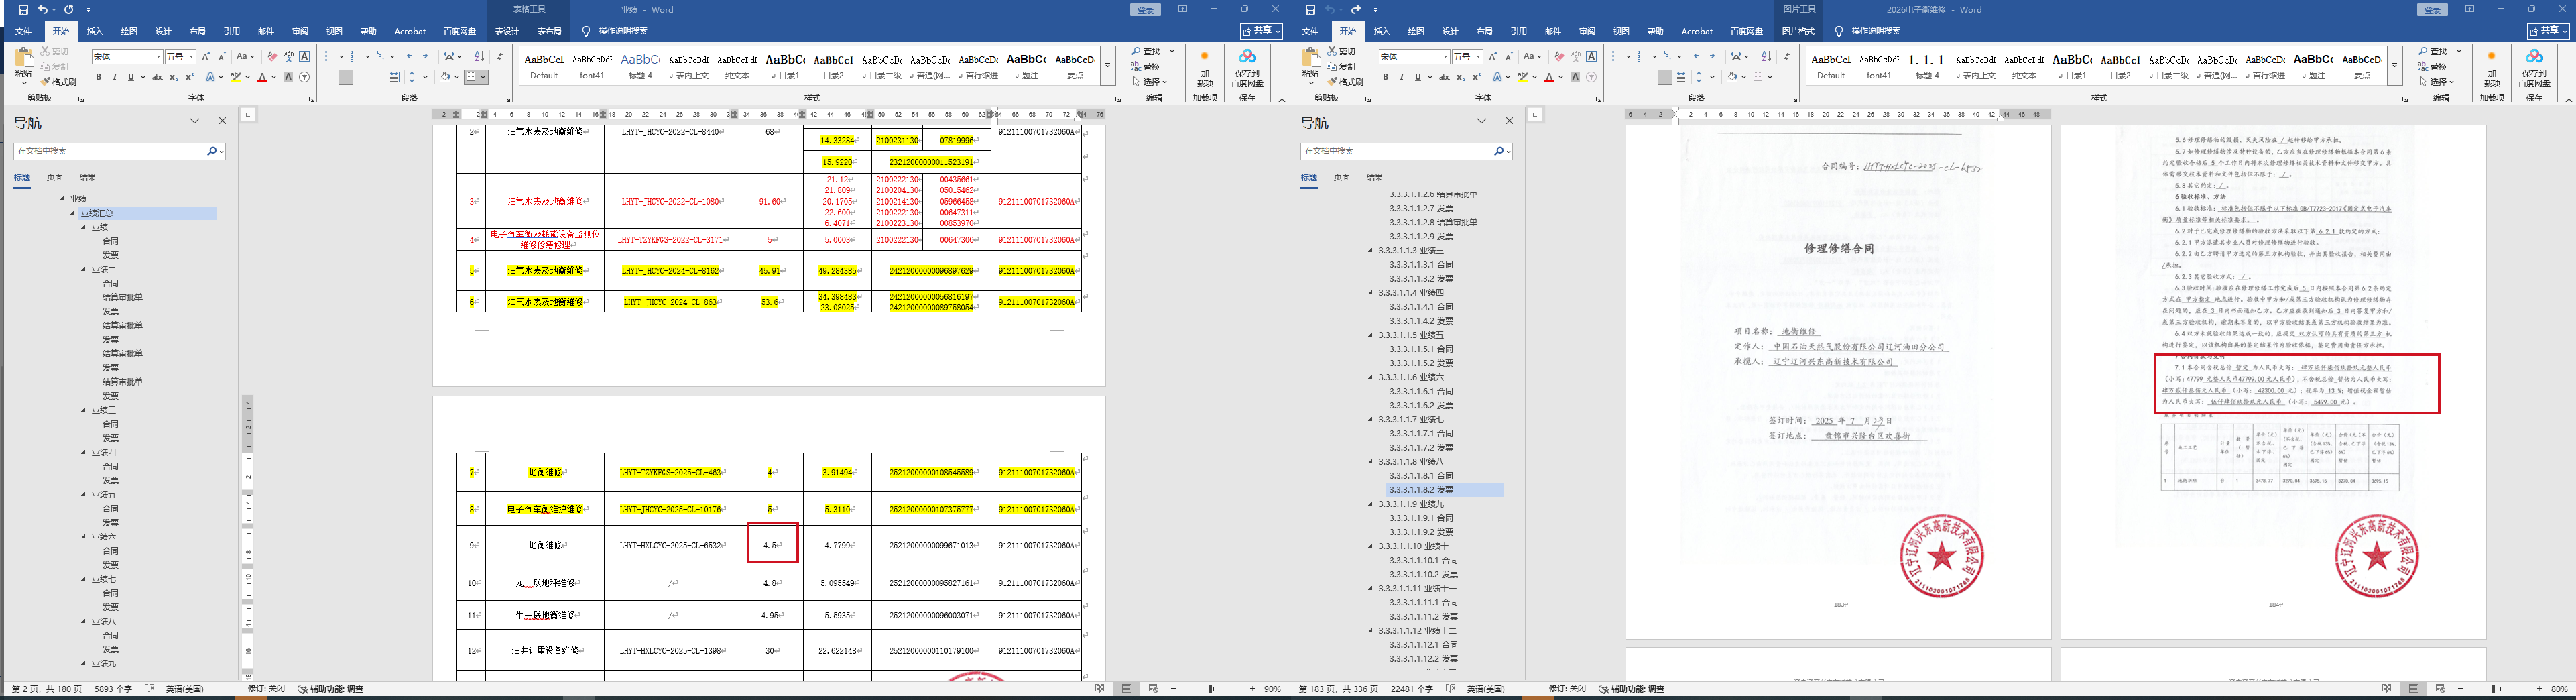Toggle Underline in left Word window
Image resolution: width=2576 pixels, height=700 pixels.
click(x=130, y=77)
